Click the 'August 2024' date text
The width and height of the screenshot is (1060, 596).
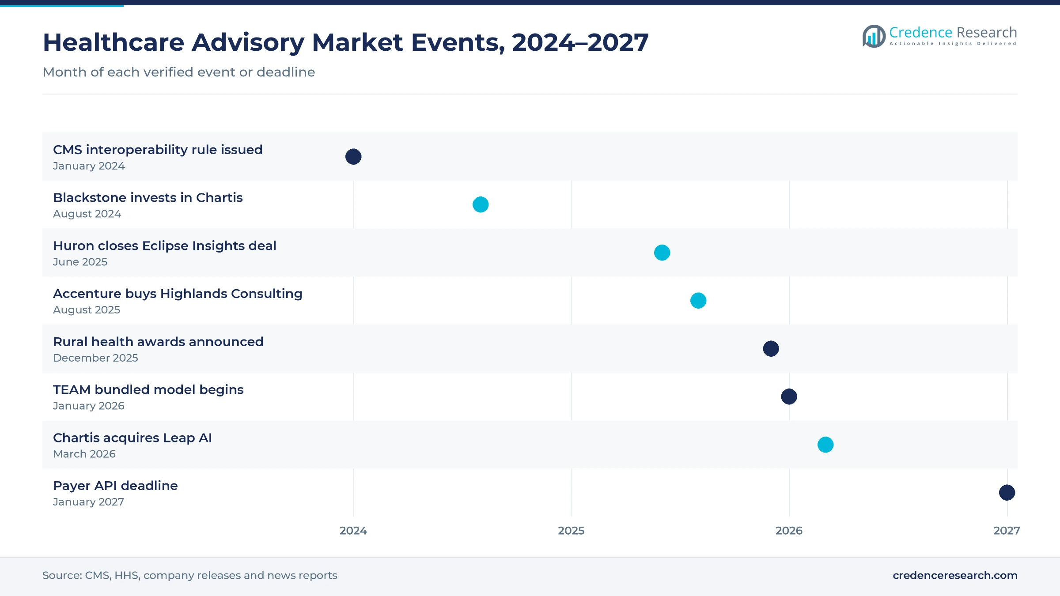87,214
